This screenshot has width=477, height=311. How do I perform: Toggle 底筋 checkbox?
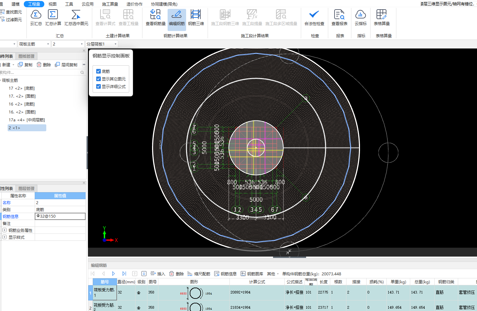(99, 71)
